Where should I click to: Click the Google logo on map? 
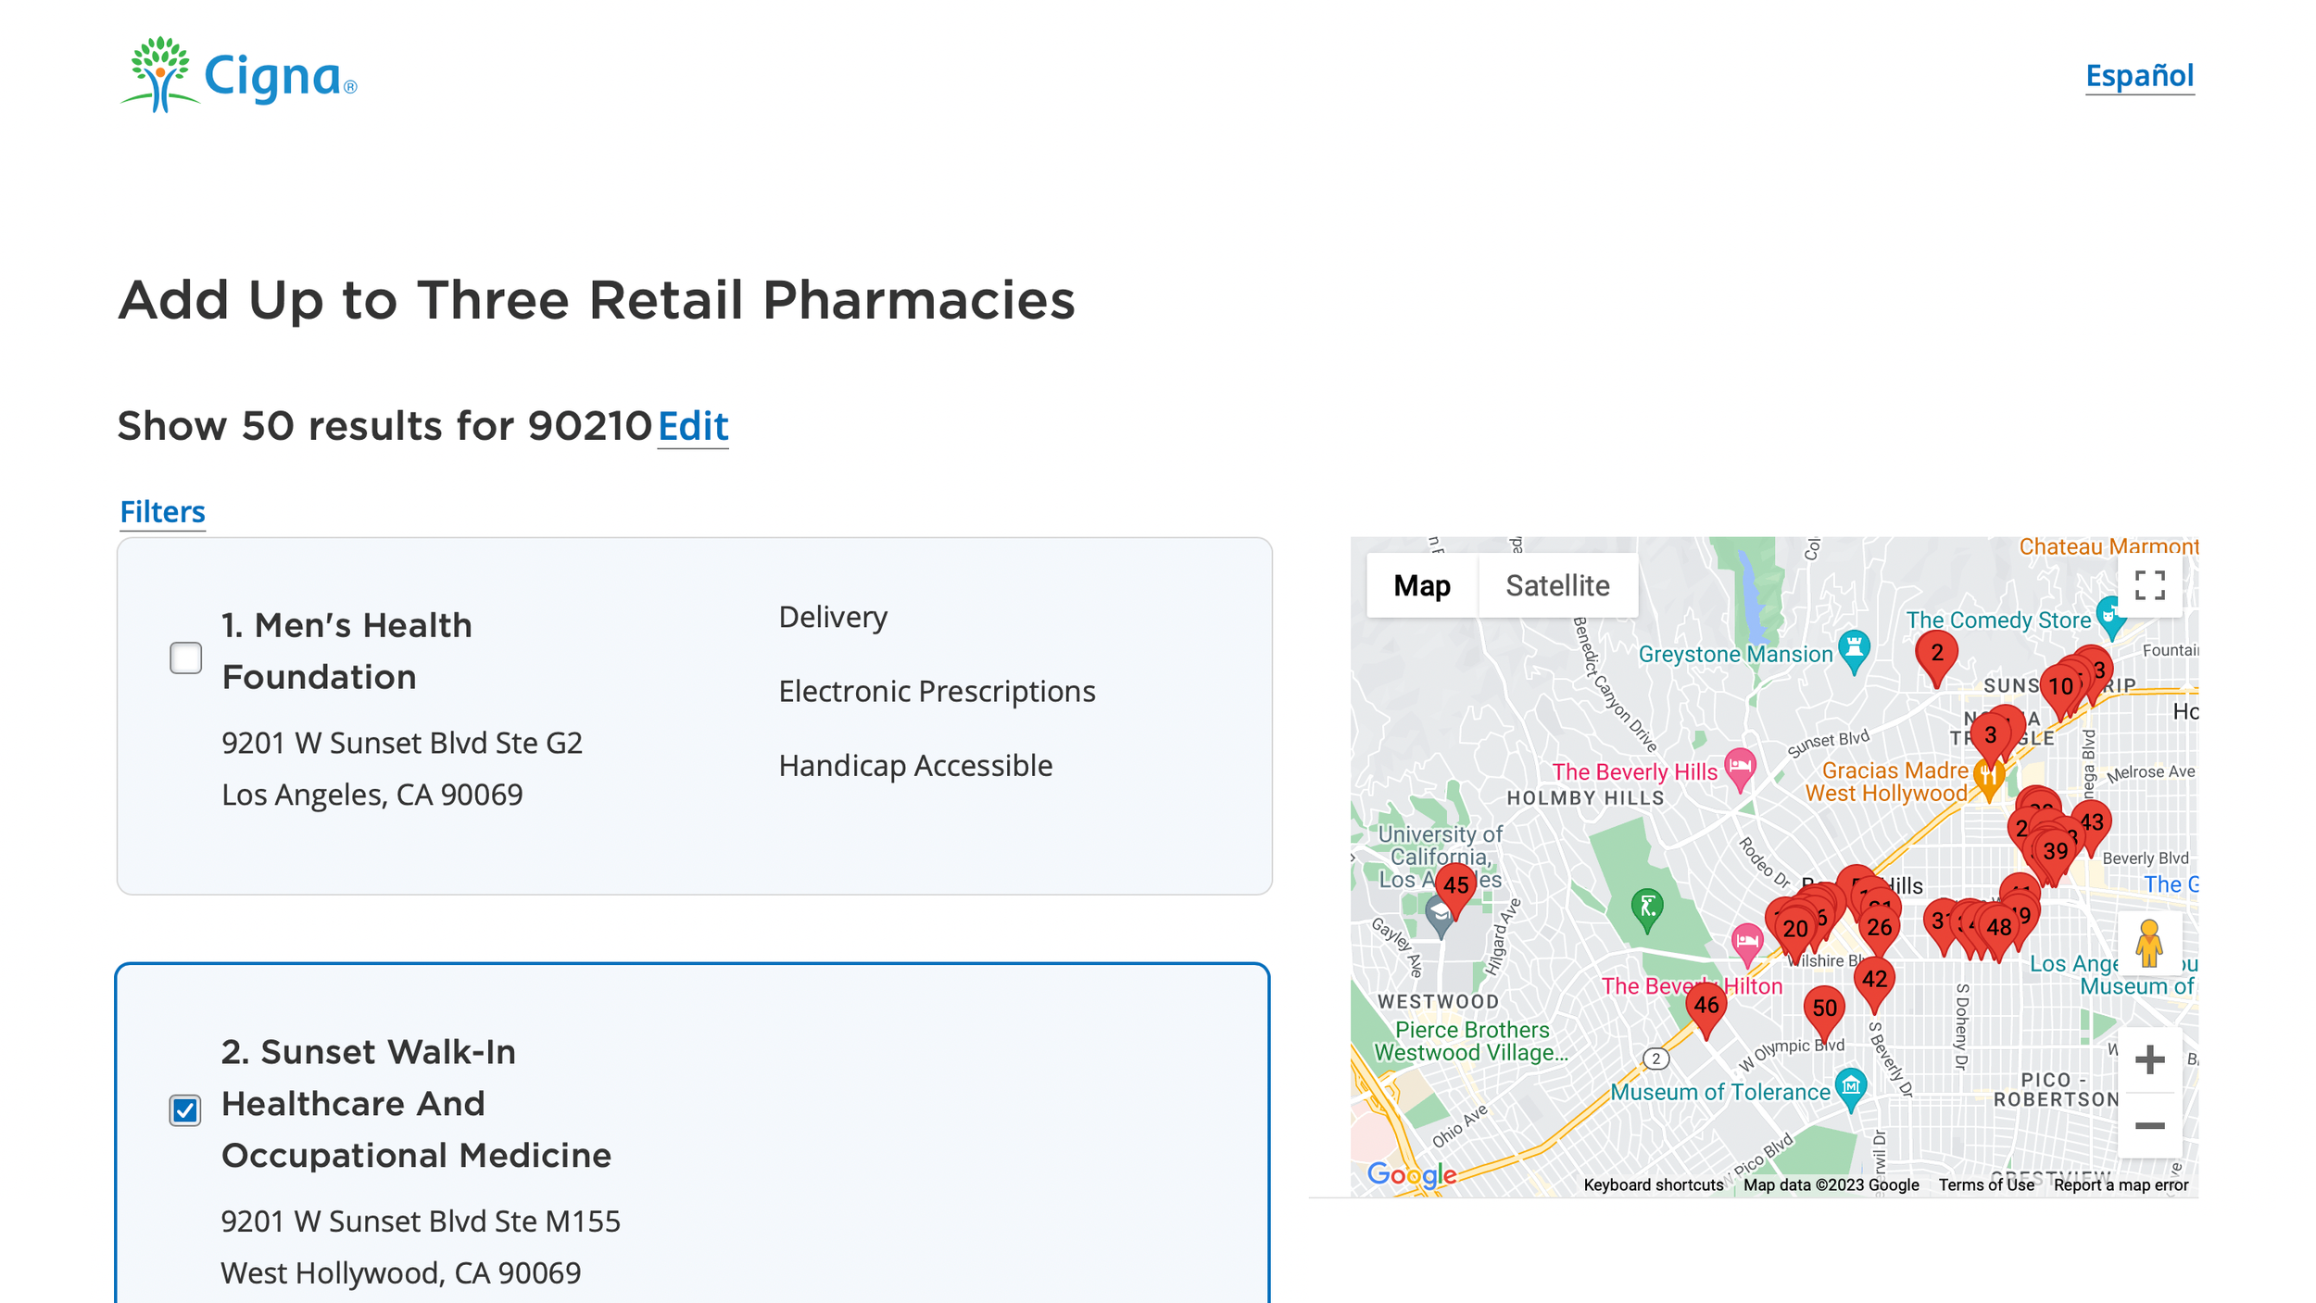click(x=1412, y=1175)
